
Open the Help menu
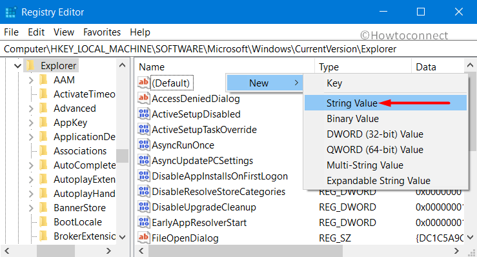click(140, 32)
